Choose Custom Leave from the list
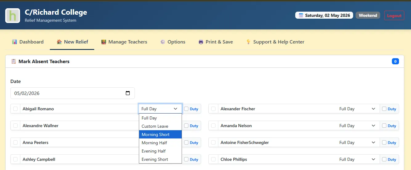Viewport: 411px width, 170px height. [160, 126]
